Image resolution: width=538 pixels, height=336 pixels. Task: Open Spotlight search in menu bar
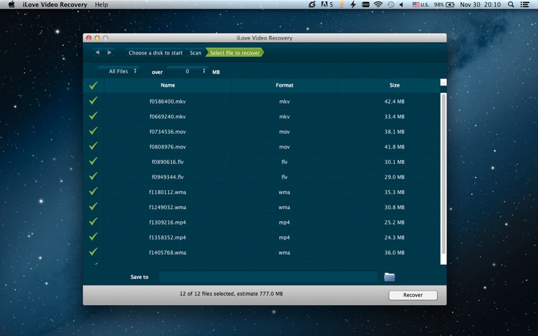(511, 5)
